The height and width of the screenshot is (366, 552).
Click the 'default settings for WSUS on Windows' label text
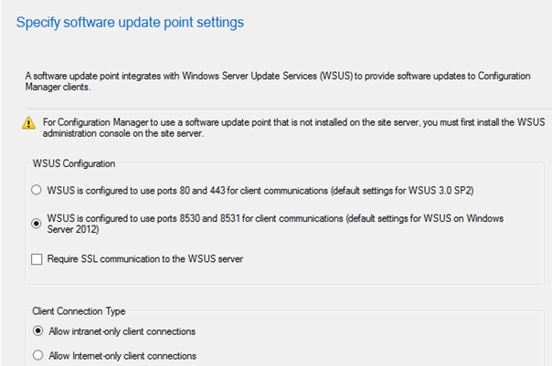(x=425, y=218)
